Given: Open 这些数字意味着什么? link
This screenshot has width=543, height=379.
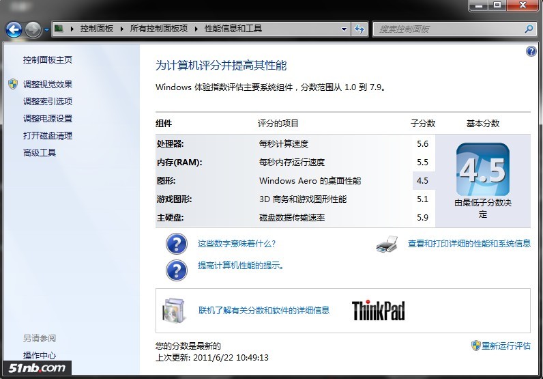Looking at the screenshot, I should (x=237, y=244).
